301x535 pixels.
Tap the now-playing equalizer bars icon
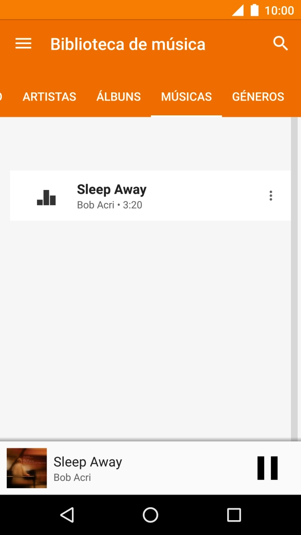point(46,197)
